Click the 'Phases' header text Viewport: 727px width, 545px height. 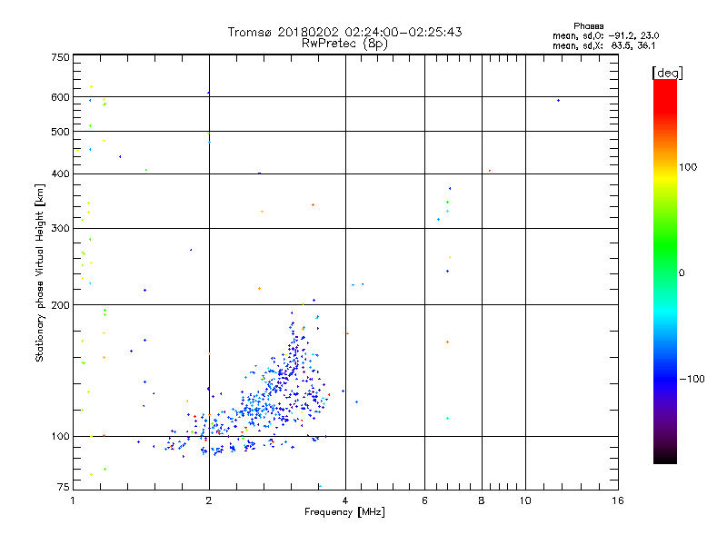point(588,26)
